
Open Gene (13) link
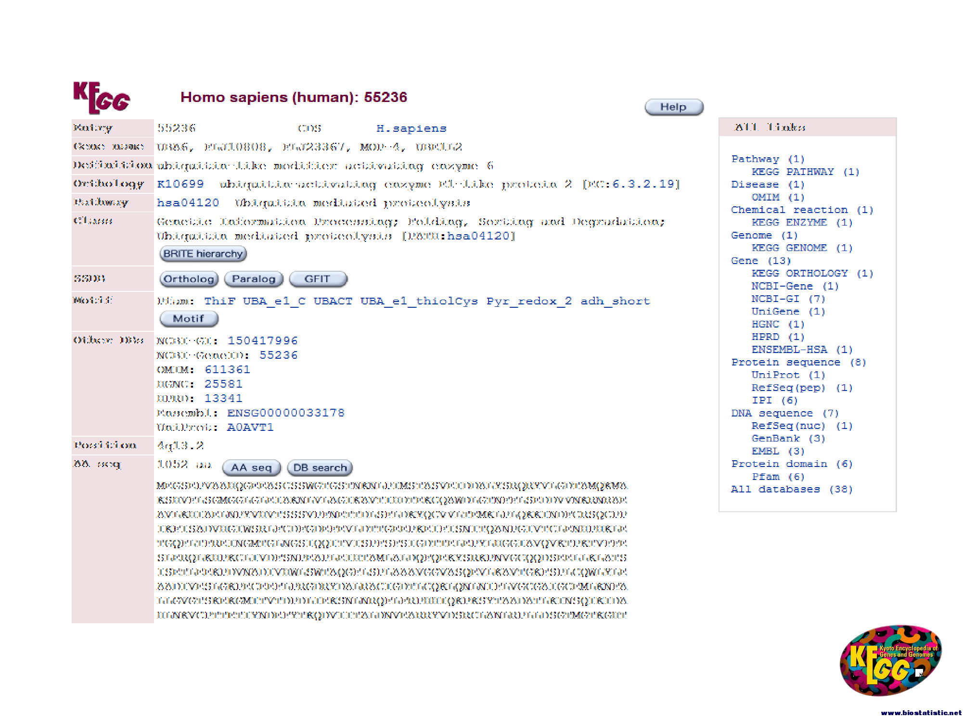(x=761, y=261)
